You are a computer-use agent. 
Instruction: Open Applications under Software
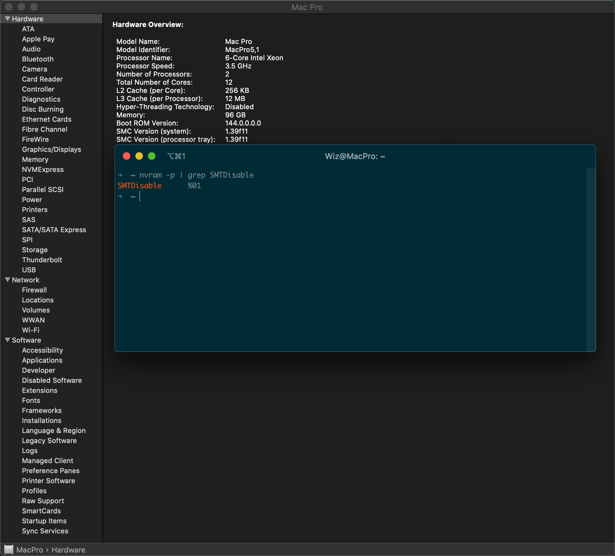[x=42, y=360]
